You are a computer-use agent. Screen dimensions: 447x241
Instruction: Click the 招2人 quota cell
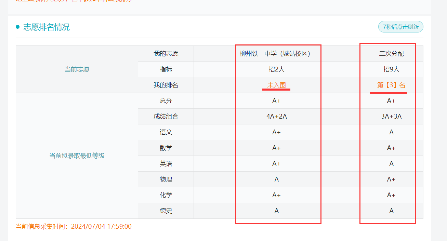pyautogui.click(x=276, y=69)
